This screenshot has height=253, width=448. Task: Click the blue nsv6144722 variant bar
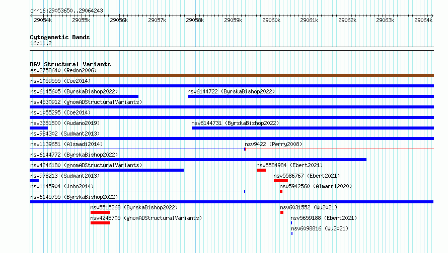(x=311, y=96)
